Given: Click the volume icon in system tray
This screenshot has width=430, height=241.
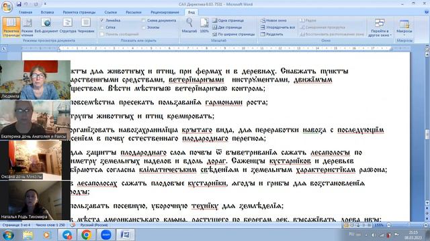Looking at the screenshot, I should tap(374, 235).
